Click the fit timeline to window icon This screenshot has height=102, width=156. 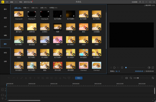126,78
